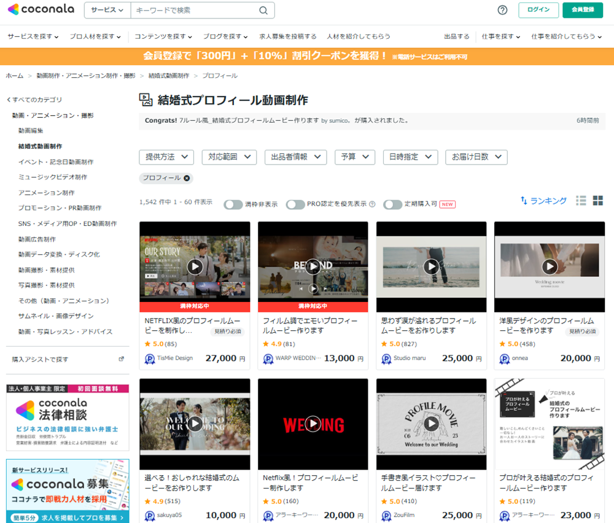Click the coconala logo
This screenshot has width=614, height=523.
pos(41,9)
